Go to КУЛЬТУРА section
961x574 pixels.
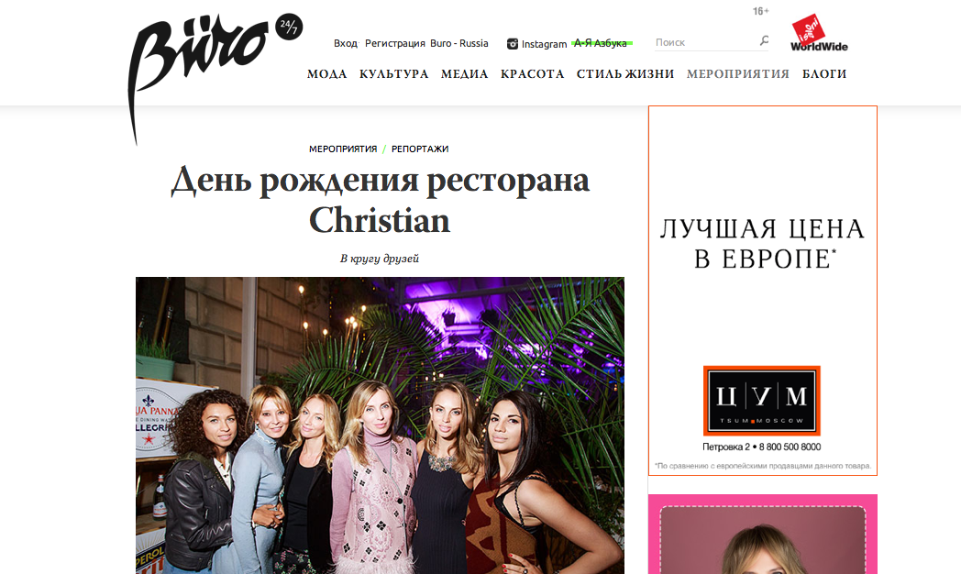pos(393,74)
